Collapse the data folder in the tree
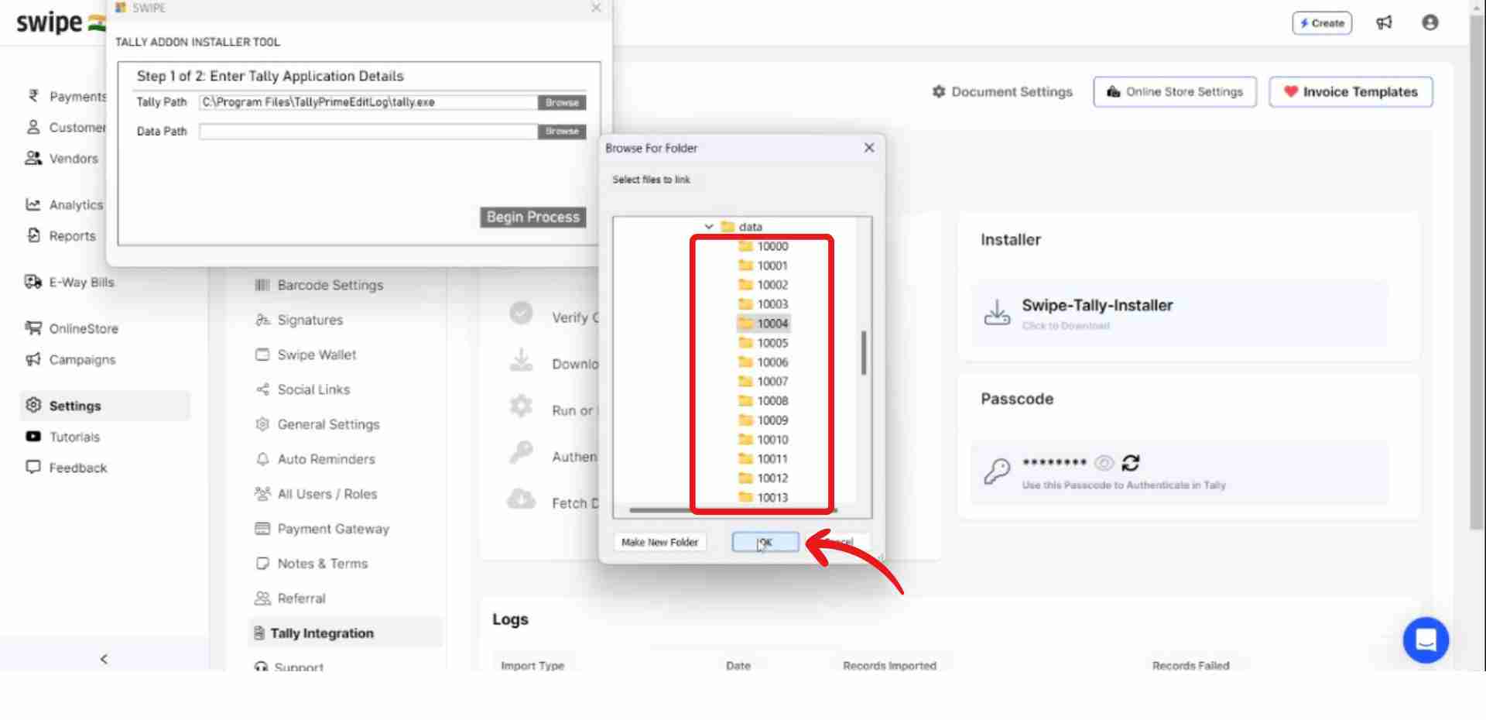1486x720 pixels. coord(709,227)
